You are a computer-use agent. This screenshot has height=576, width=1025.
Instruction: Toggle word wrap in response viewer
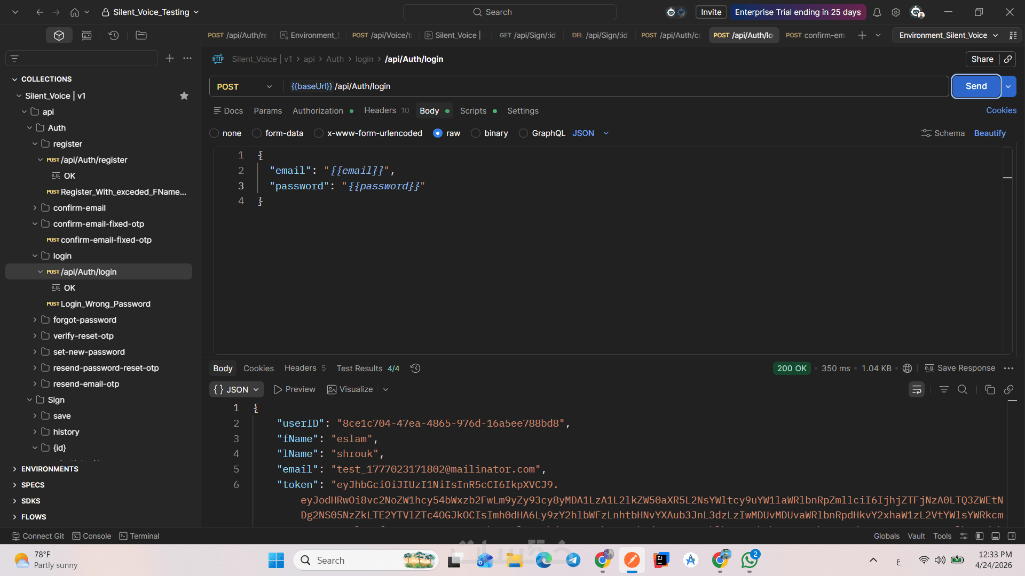pos(916,390)
